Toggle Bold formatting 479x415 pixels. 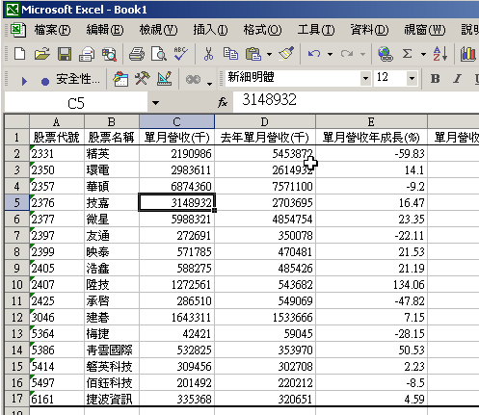(436, 79)
